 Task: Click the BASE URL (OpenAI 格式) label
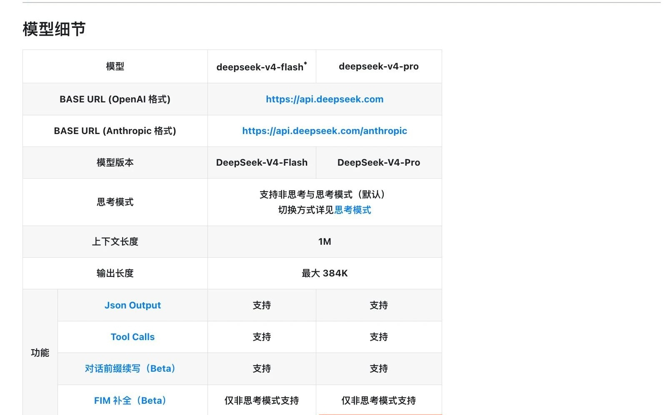(x=115, y=99)
